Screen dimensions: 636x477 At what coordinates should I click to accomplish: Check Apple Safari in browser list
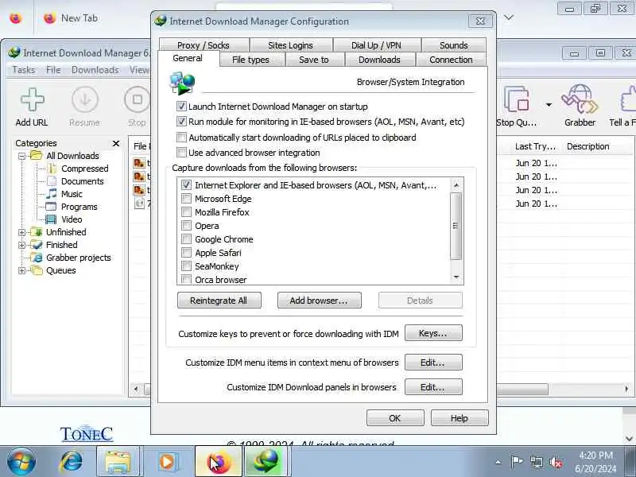pyautogui.click(x=186, y=253)
